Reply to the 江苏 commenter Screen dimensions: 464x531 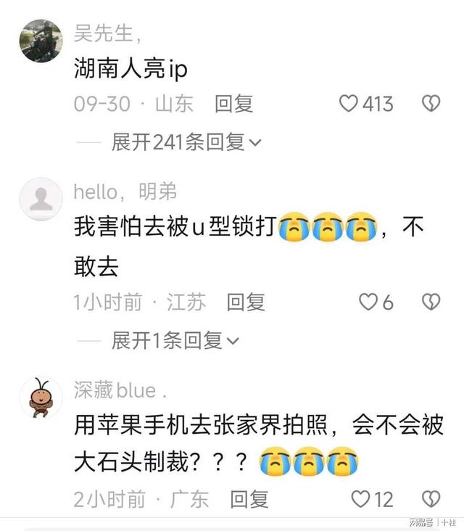[246, 302]
